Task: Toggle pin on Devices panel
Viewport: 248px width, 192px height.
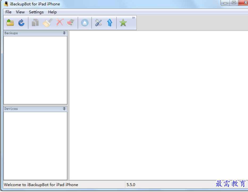Action: point(64,109)
